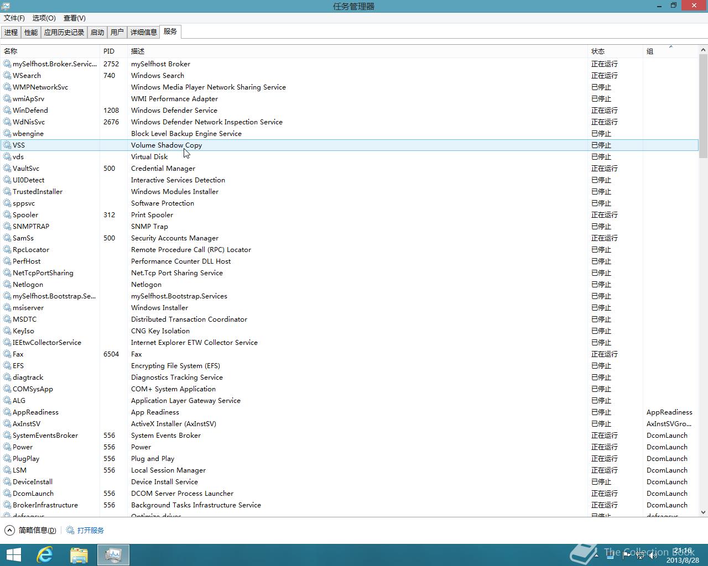Select the VSS service row

pyautogui.click(x=350, y=145)
